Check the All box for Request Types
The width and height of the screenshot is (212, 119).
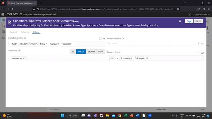(x=199, y=53)
